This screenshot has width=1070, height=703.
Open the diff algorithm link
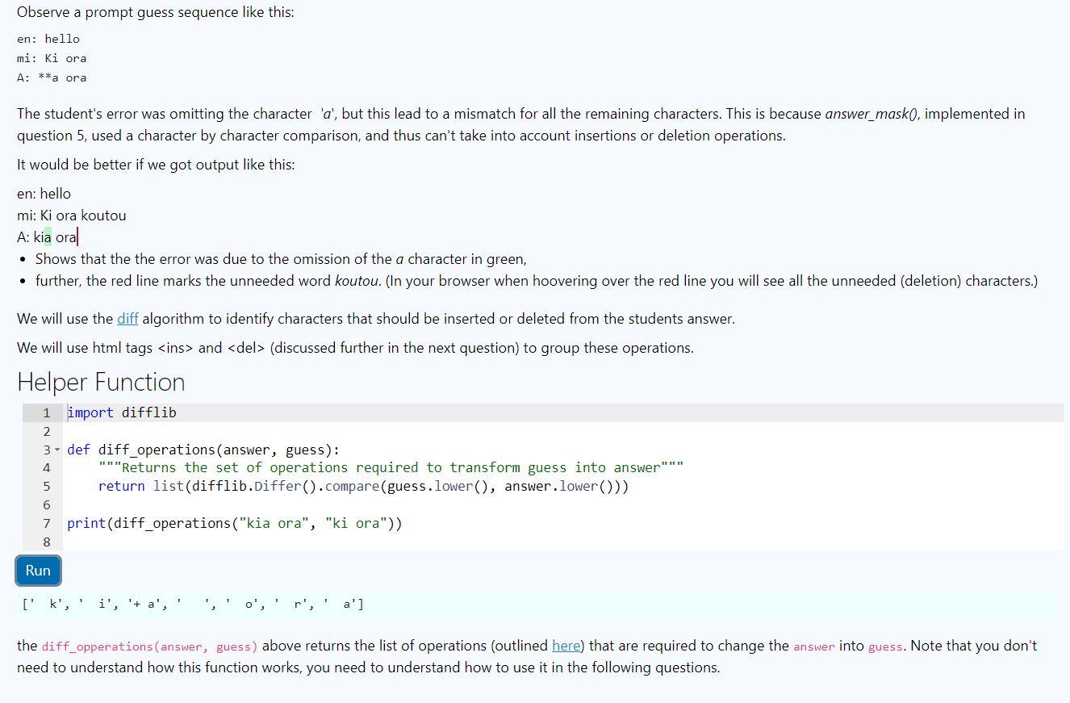(127, 319)
